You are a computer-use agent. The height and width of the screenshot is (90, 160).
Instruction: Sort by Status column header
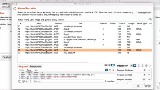point(122,23)
